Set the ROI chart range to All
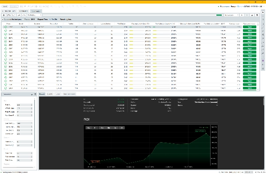266x174 pixels. (121, 128)
